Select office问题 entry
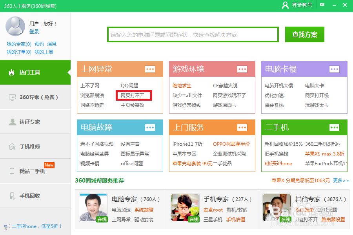The height and width of the screenshot is (235, 353). [x=132, y=163]
